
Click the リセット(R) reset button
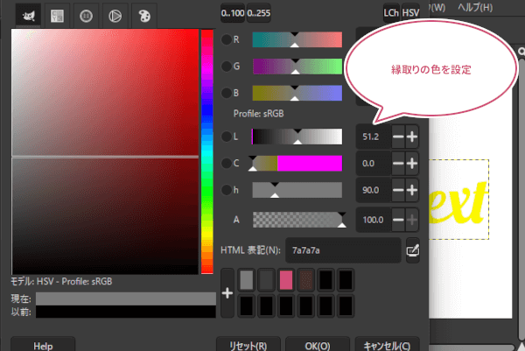point(254,344)
